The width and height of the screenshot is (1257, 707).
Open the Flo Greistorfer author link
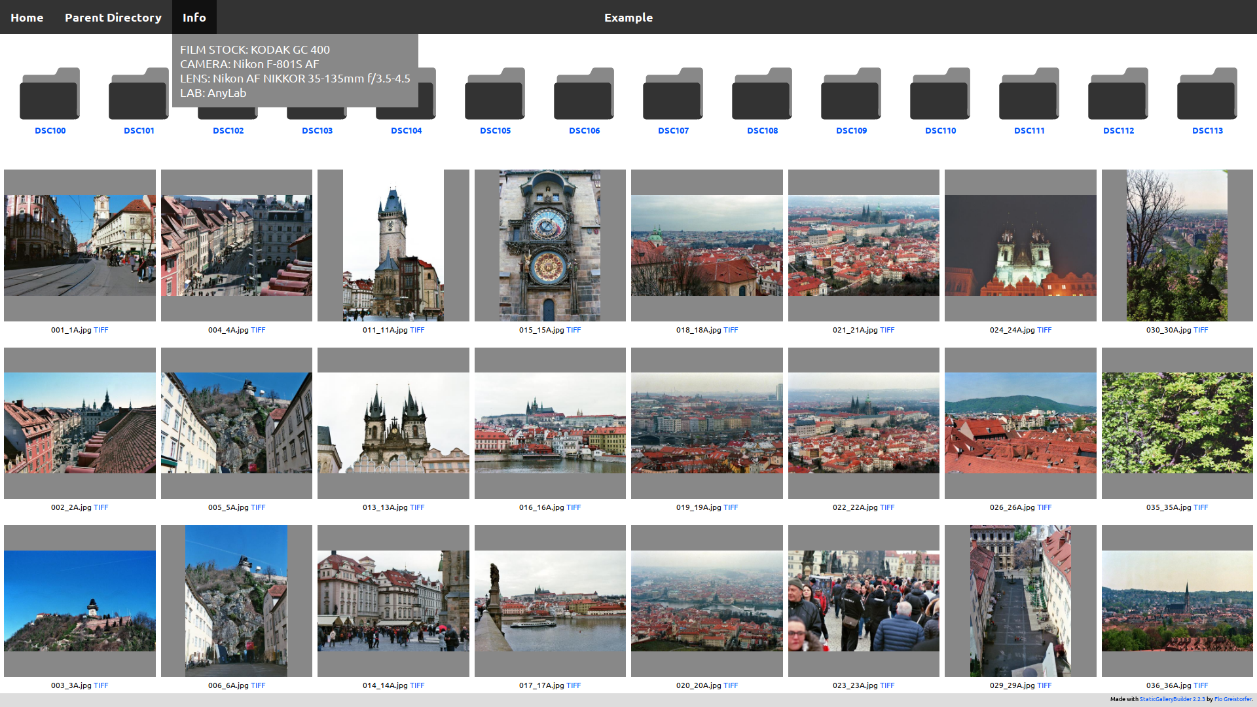(x=1233, y=699)
